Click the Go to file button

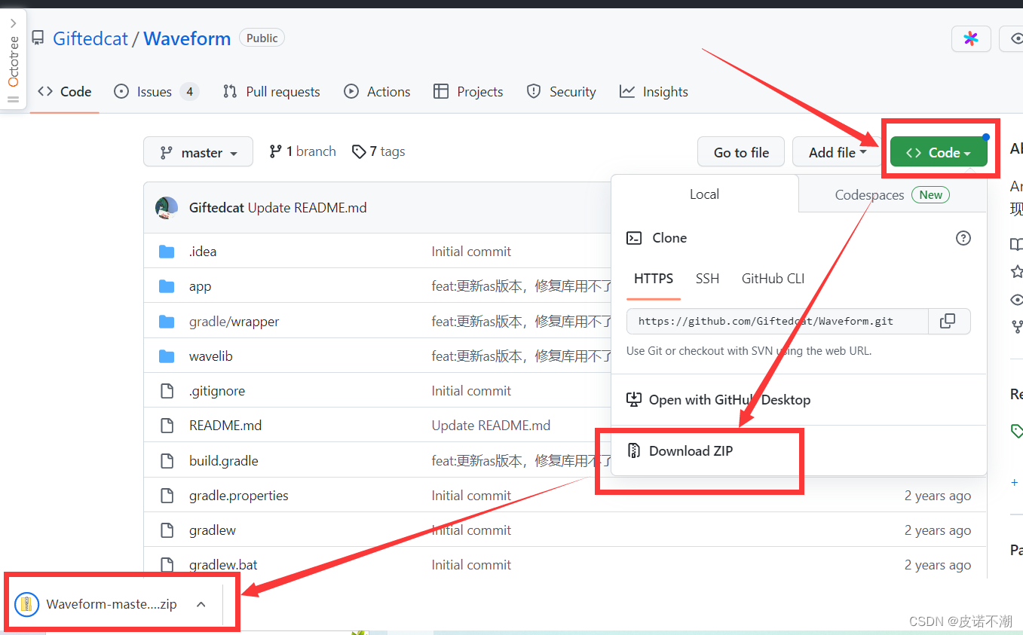click(x=741, y=152)
